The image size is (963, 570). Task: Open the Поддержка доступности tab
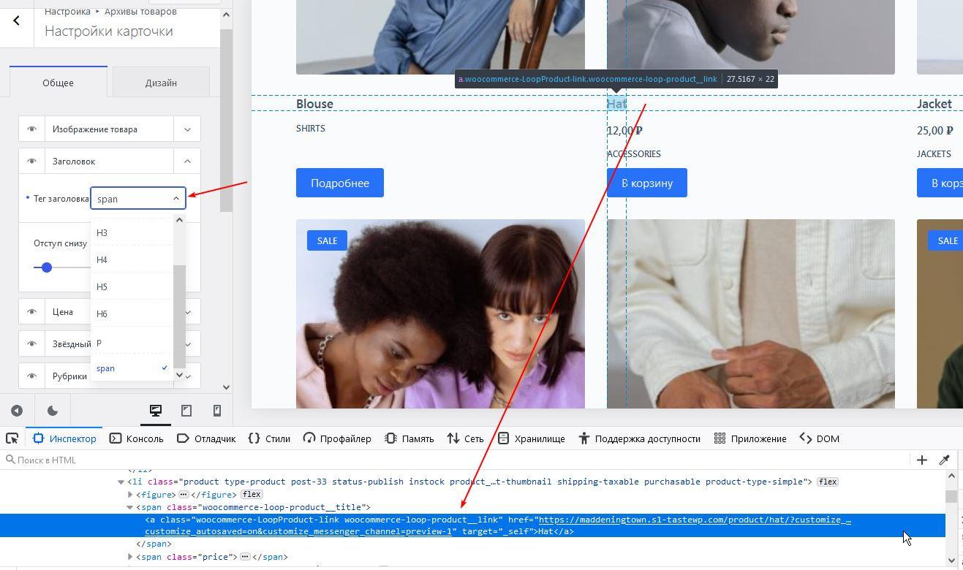(639, 438)
